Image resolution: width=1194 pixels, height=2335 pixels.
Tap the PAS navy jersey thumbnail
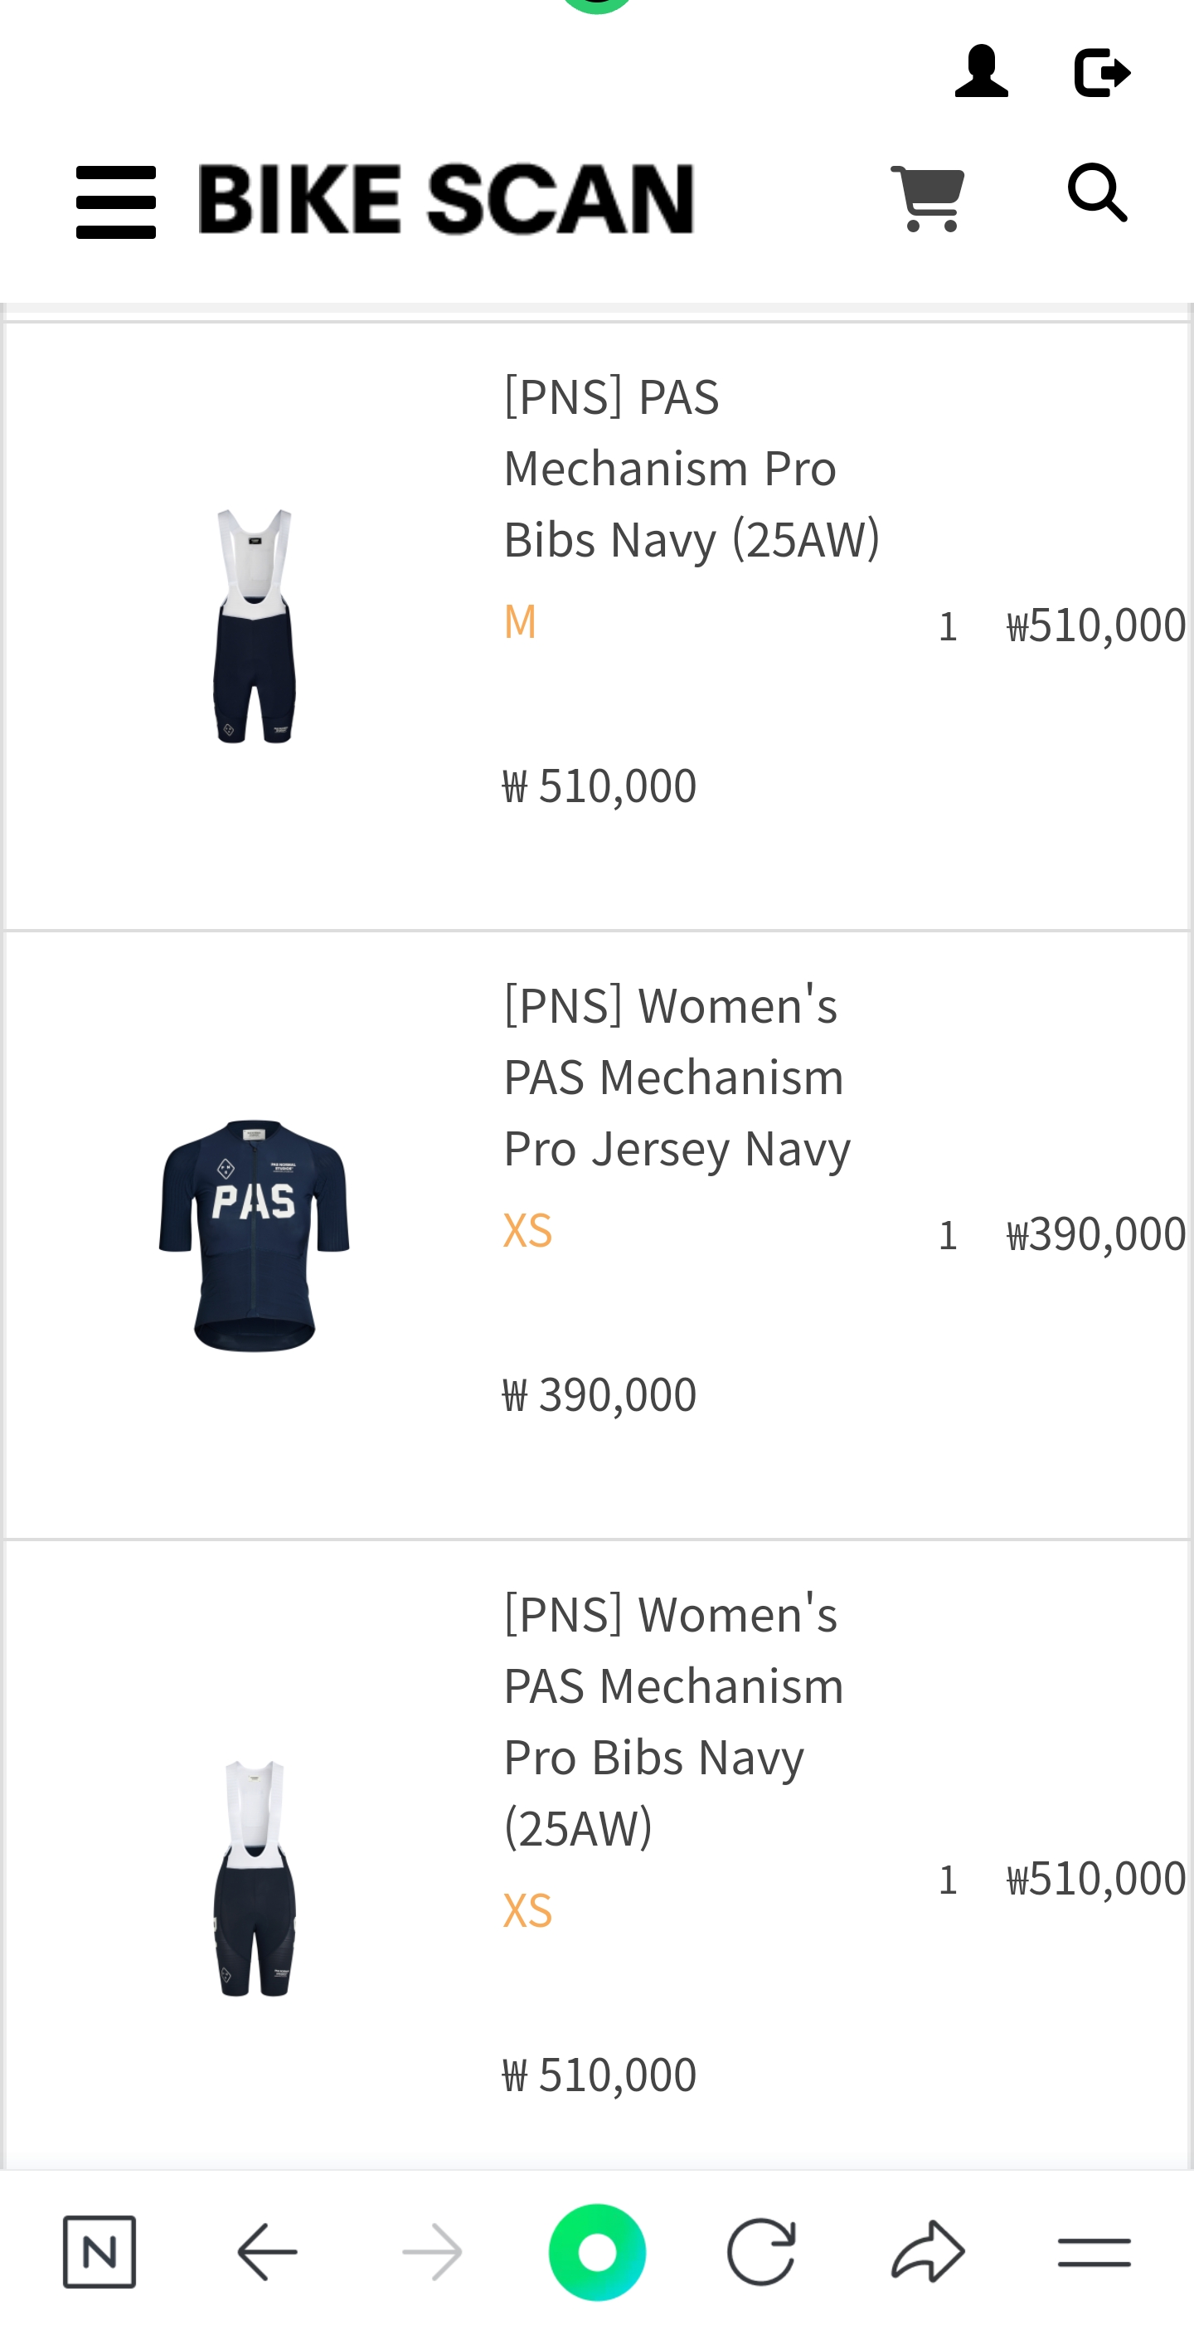[255, 1234]
